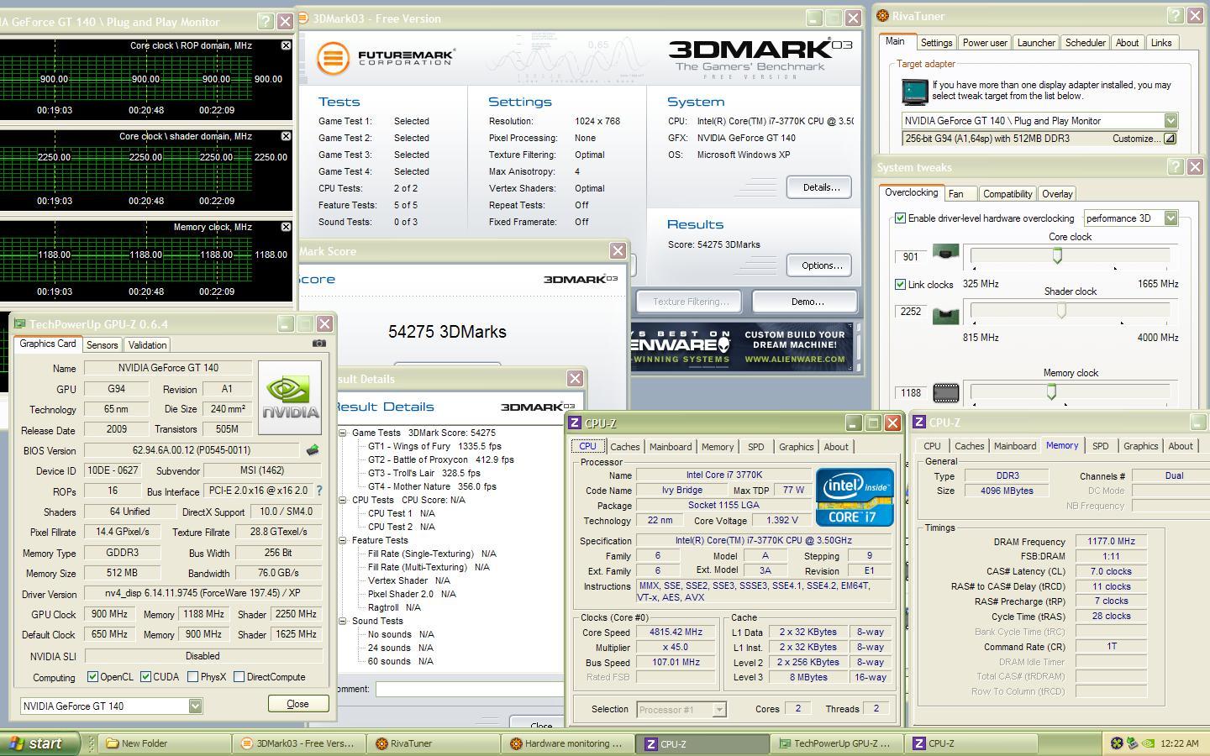This screenshot has height=756, width=1210.
Task: Uncheck the Link clocks checkbox
Action: click(901, 285)
